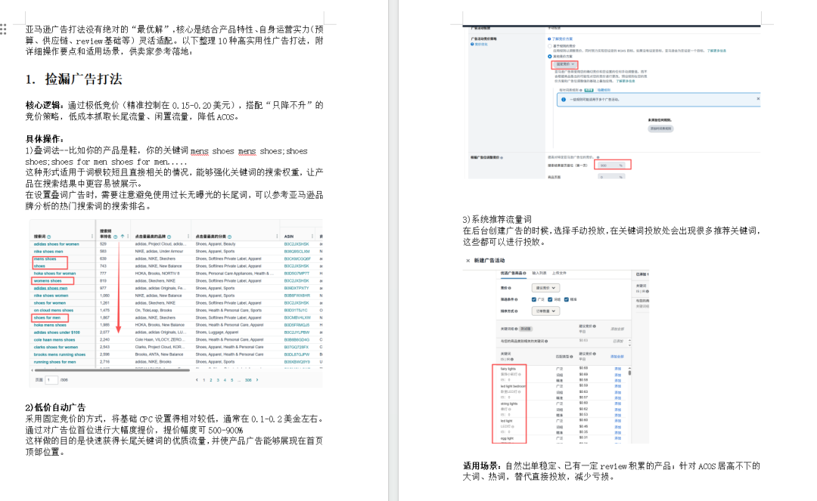Click the 'adidas shoes for women' search term
The image size is (817, 501).
pyautogui.click(x=56, y=244)
